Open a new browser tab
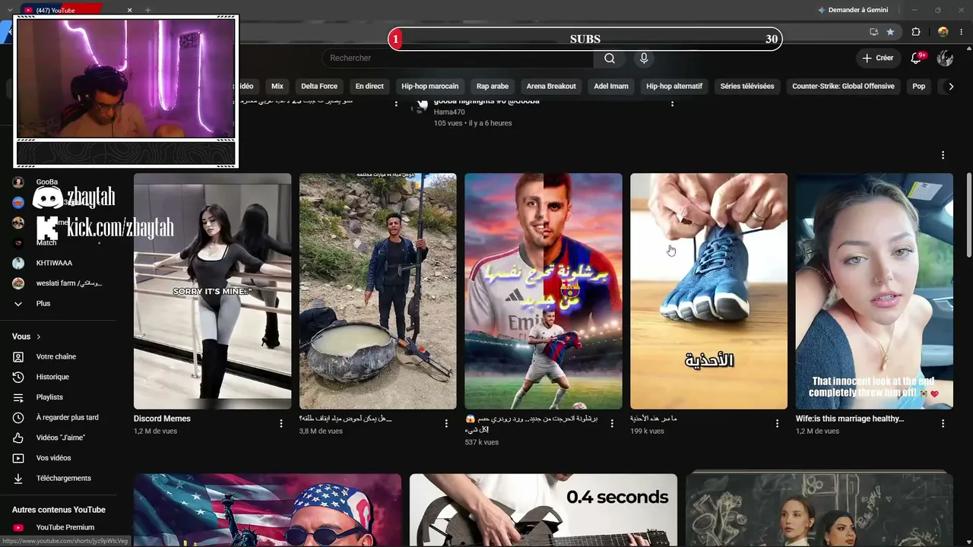 [x=147, y=10]
